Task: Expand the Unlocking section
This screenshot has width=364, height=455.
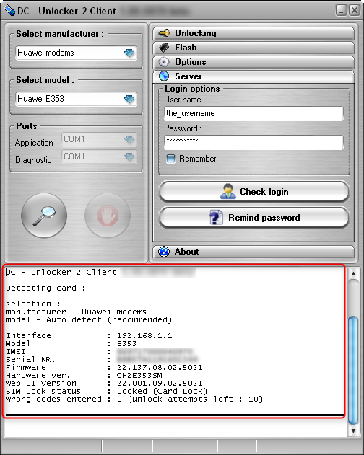Action: click(x=253, y=33)
